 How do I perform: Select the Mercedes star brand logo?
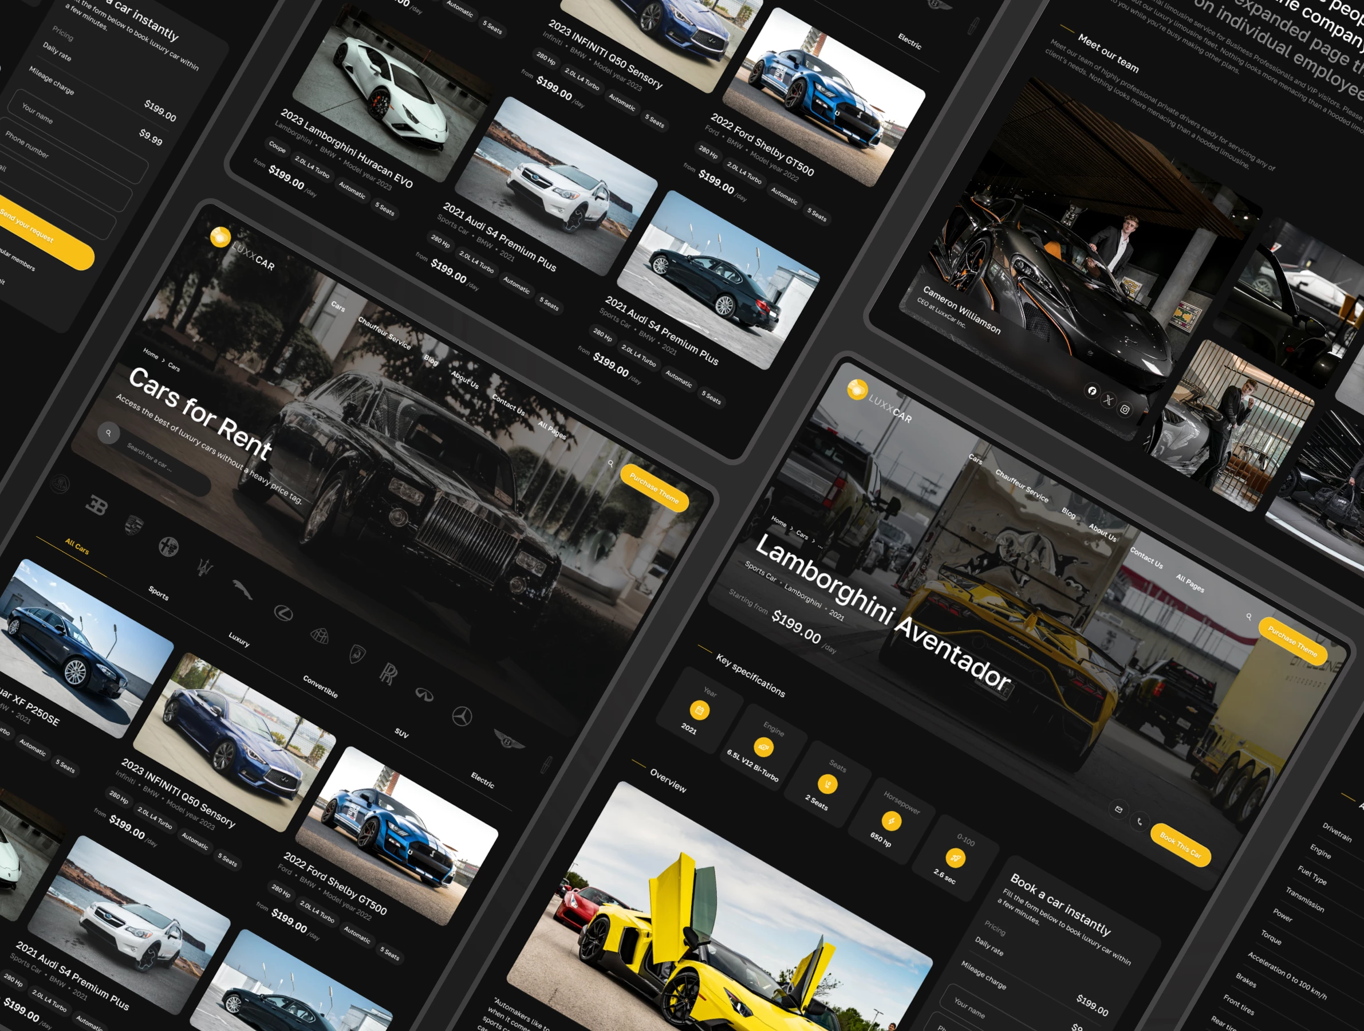pyautogui.click(x=462, y=716)
